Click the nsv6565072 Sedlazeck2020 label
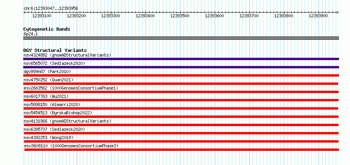 [x=54, y=63]
